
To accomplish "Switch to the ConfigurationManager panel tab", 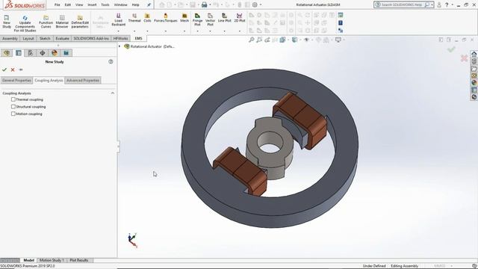I will pyautogui.click(x=31, y=53).
